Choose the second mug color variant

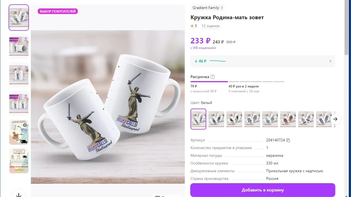pyautogui.click(x=216, y=119)
